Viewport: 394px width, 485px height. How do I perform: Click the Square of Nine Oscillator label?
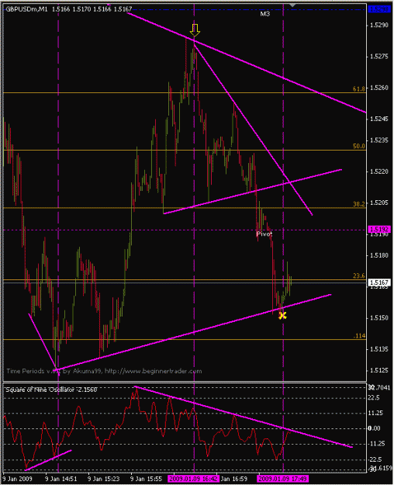click(51, 390)
